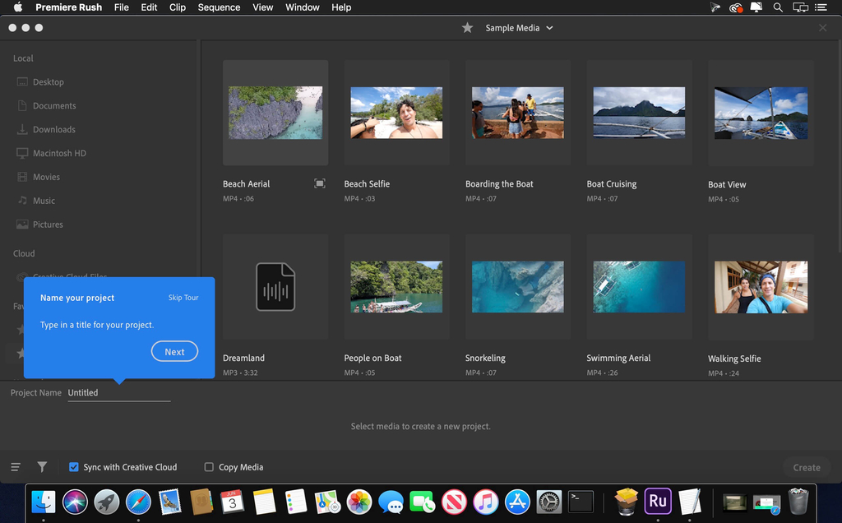This screenshot has width=842, height=523.
Task: Click the star icon beside Sample Media
Action: pos(467,27)
